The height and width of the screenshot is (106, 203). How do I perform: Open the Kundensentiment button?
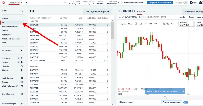coord(172,102)
